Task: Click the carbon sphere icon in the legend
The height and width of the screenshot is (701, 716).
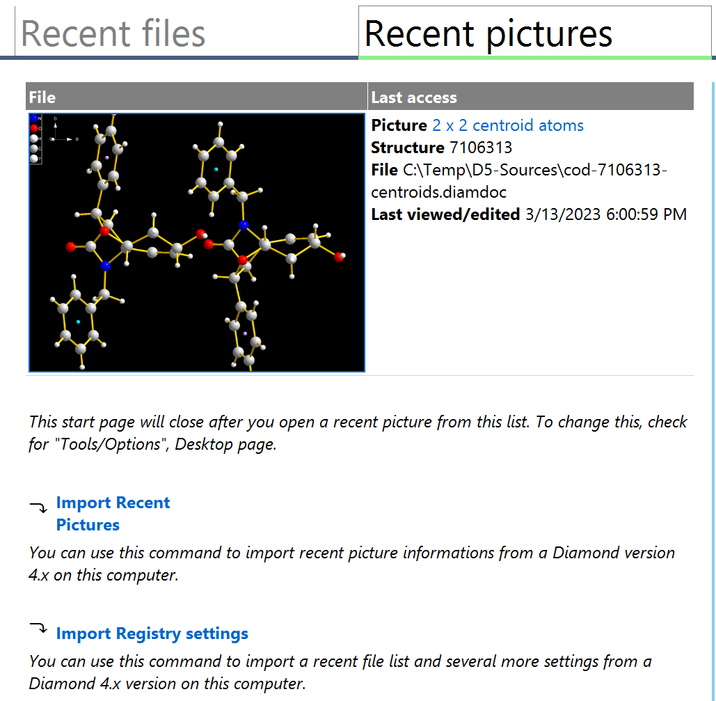Action: click(x=33, y=148)
